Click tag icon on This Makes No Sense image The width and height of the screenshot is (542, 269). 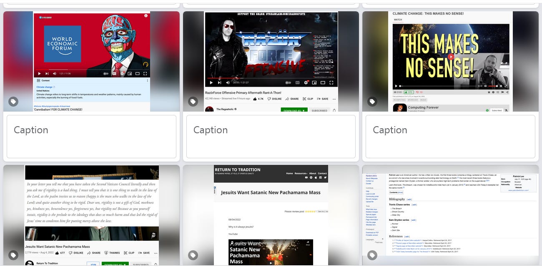[x=372, y=102]
